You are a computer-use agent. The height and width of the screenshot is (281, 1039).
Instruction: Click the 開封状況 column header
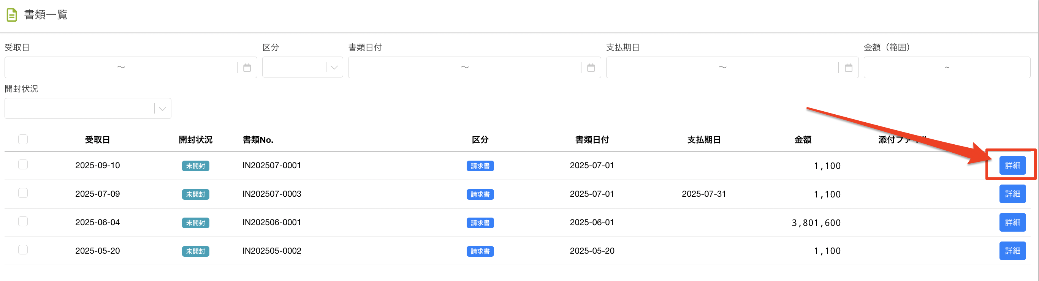[196, 140]
